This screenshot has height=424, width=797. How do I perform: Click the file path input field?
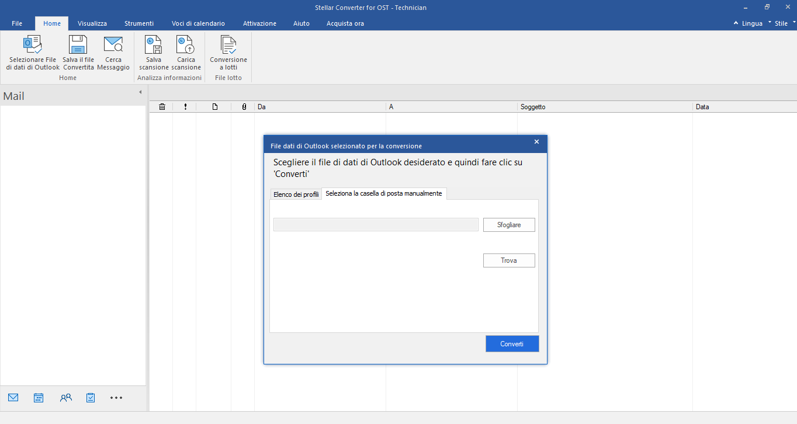coord(376,225)
